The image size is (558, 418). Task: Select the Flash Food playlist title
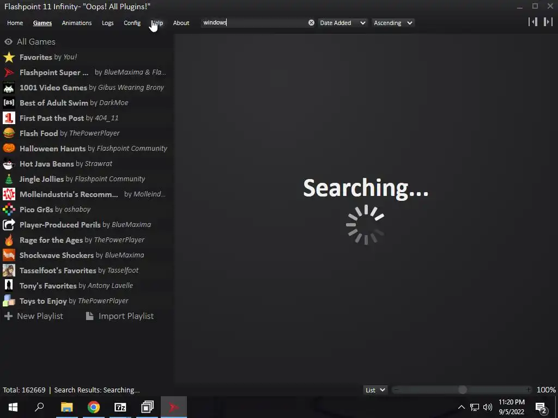(x=39, y=133)
